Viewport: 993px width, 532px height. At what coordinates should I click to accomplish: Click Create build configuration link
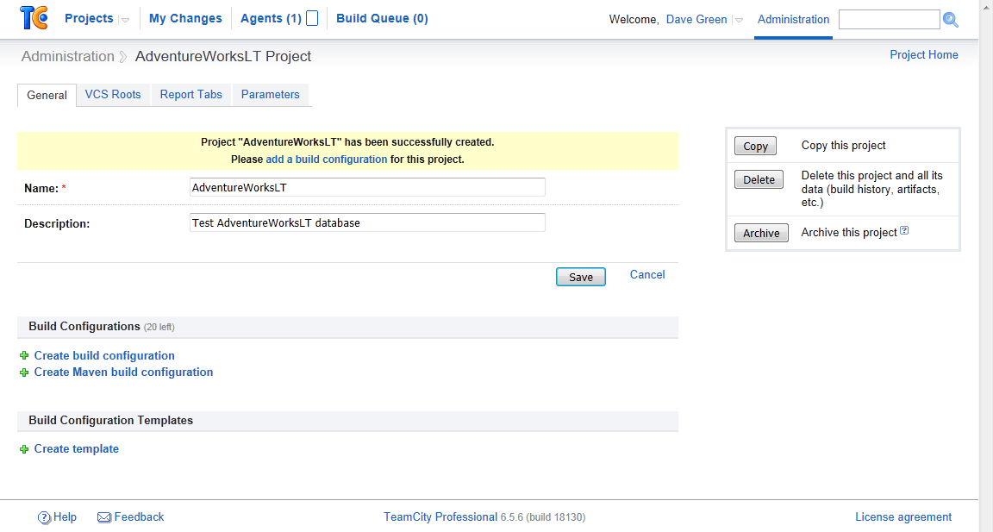coord(104,356)
